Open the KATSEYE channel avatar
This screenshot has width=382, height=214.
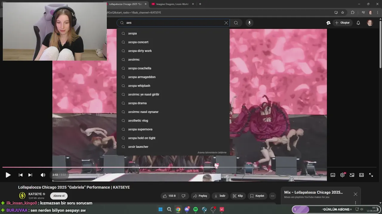click(22, 195)
